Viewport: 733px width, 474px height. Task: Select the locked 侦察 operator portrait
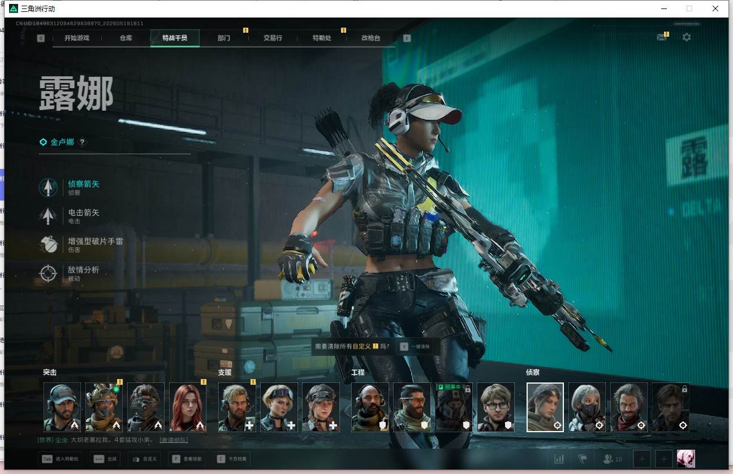click(671, 407)
